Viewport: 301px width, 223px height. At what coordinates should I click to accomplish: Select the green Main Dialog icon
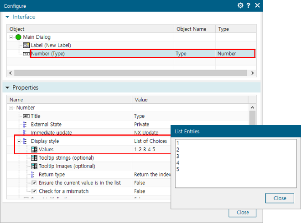point(18,37)
